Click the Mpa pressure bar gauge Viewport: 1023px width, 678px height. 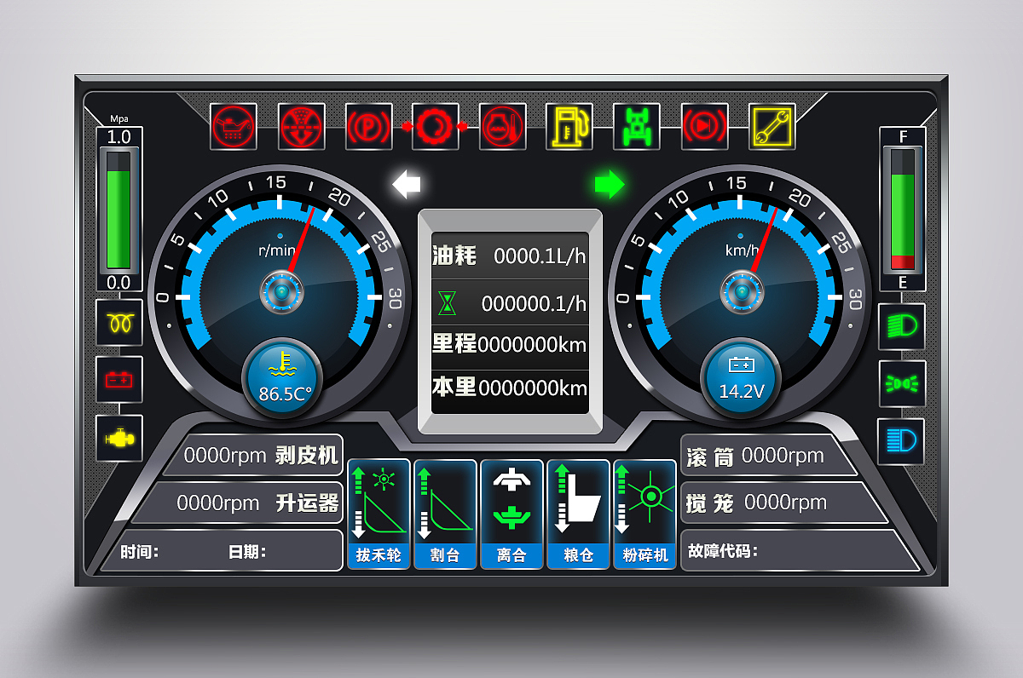118,210
